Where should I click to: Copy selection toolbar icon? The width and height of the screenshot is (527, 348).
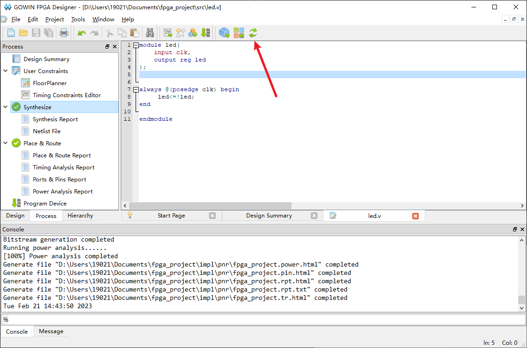click(x=122, y=32)
